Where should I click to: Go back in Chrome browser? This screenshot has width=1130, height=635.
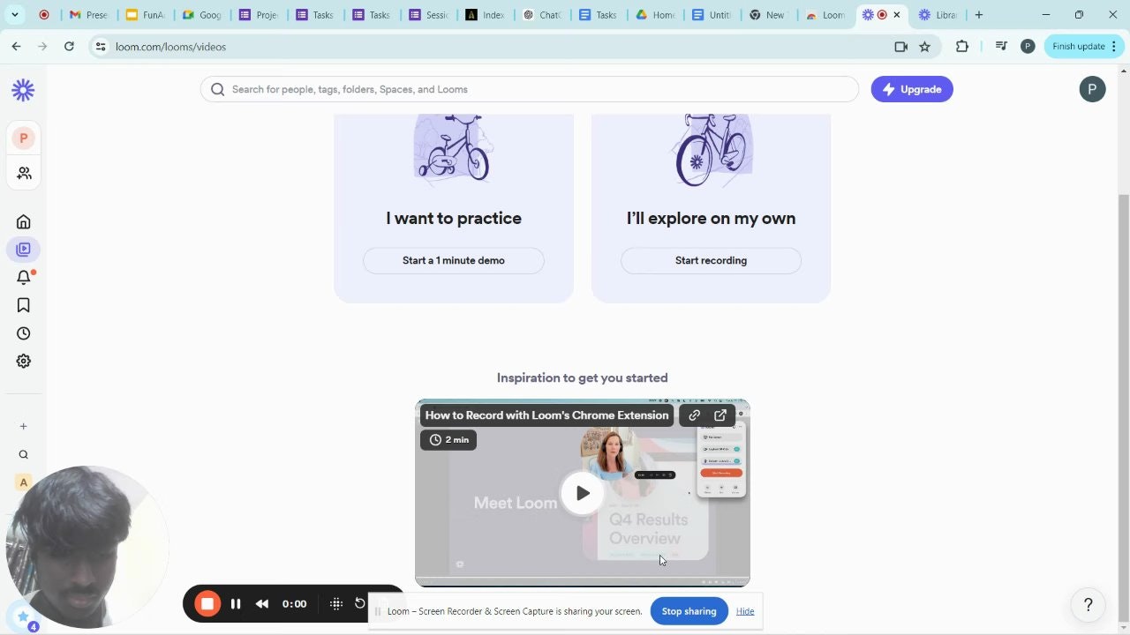pyautogui.click(x=17, y=47)
